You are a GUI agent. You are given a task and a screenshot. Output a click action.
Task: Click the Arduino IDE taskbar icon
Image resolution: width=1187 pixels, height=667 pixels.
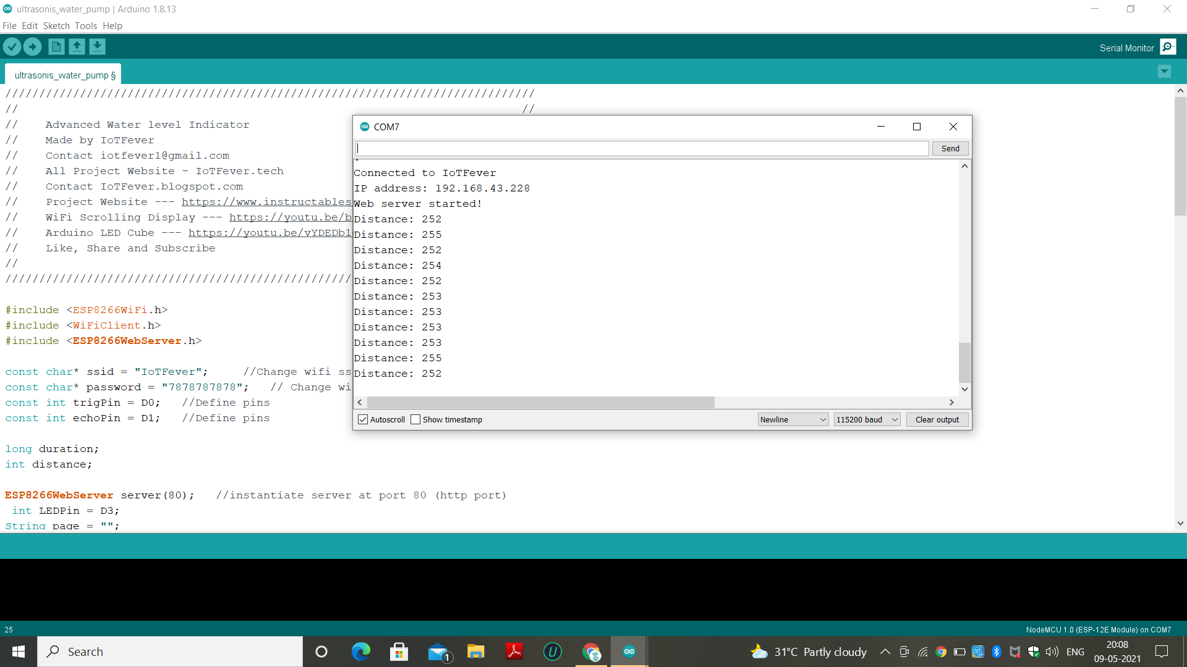629,652
